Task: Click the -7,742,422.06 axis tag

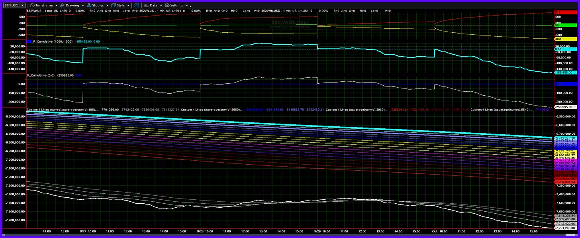Action: (565, 224)
